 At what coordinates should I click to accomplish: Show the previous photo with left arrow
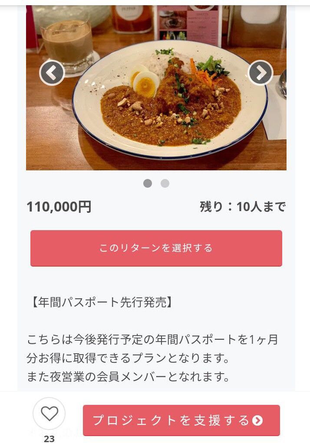coord(52,73)
